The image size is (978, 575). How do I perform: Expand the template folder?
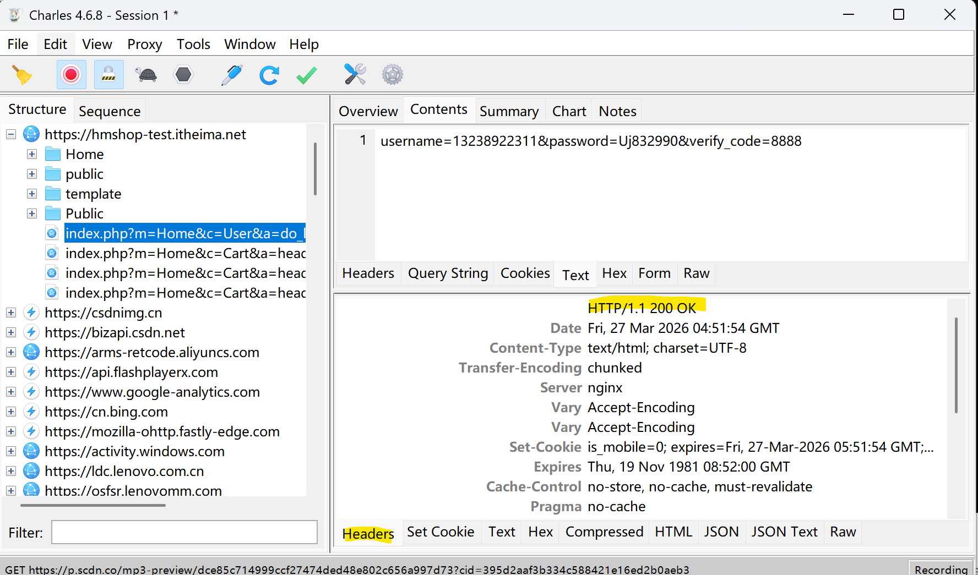(x=32, y=194)
